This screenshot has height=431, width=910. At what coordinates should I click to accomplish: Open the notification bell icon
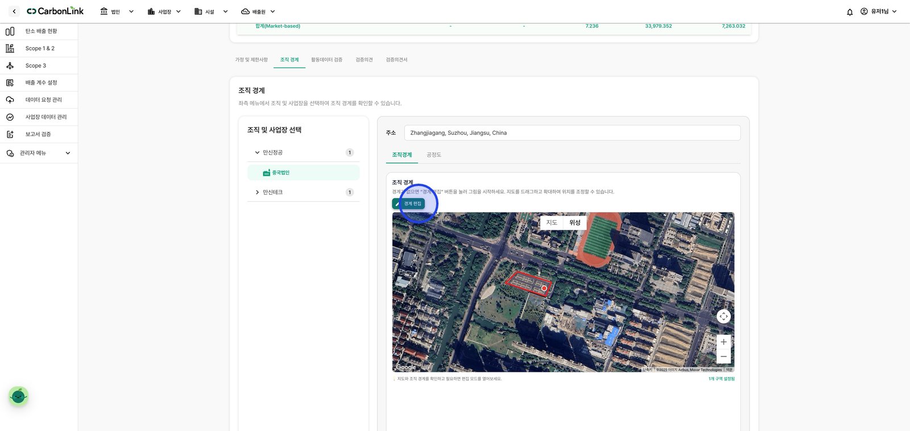(850, 12)
